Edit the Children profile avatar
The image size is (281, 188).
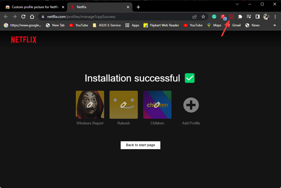[x=157, y=105]
